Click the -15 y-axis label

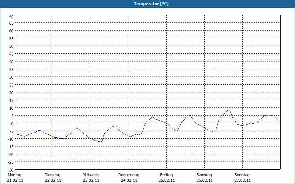click(11, 146)
